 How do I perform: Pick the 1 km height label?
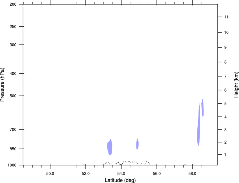pos(225,155)
